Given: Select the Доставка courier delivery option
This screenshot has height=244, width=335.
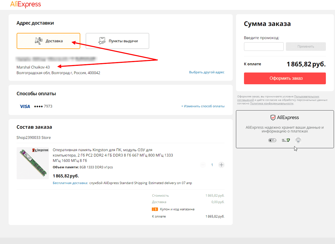Looking at the screenshot, I should point(48,41).
